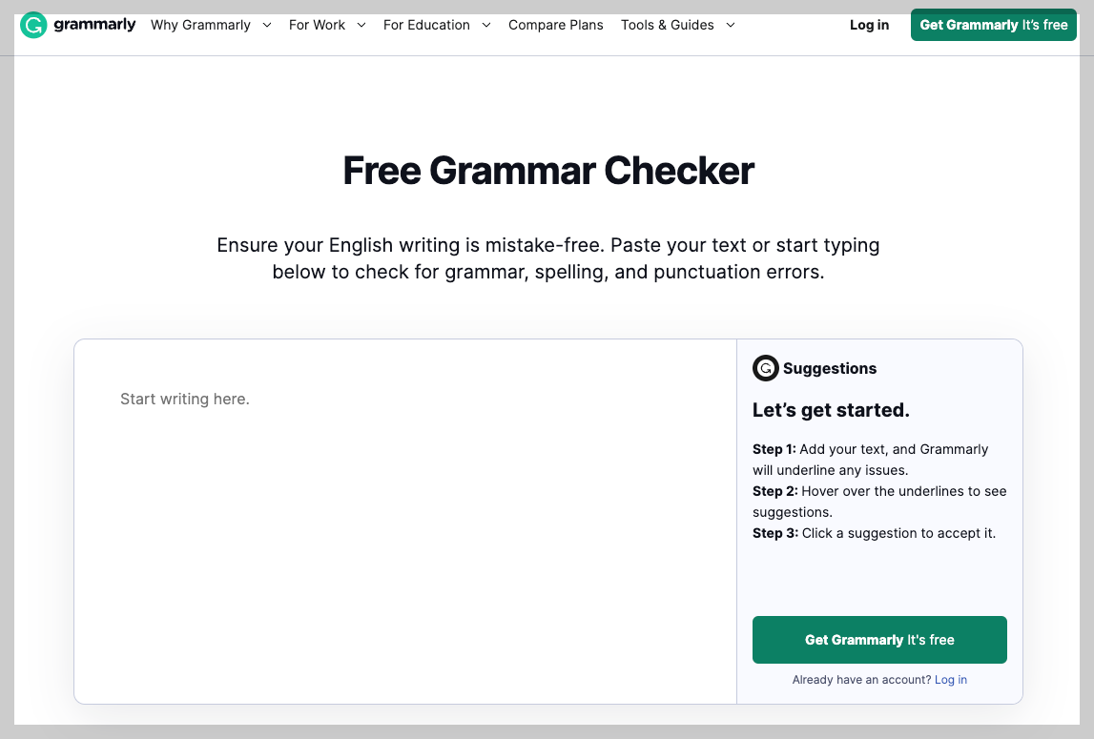Click the Step 3 instruction text

pyautogui.click(x=874, y=533)
